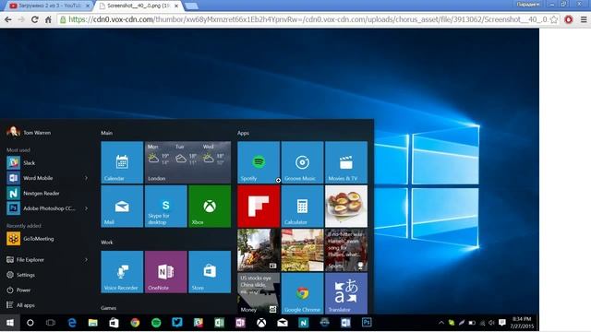Click the taskbar clock showing 8:34 PM

click(x=522, y=323)
